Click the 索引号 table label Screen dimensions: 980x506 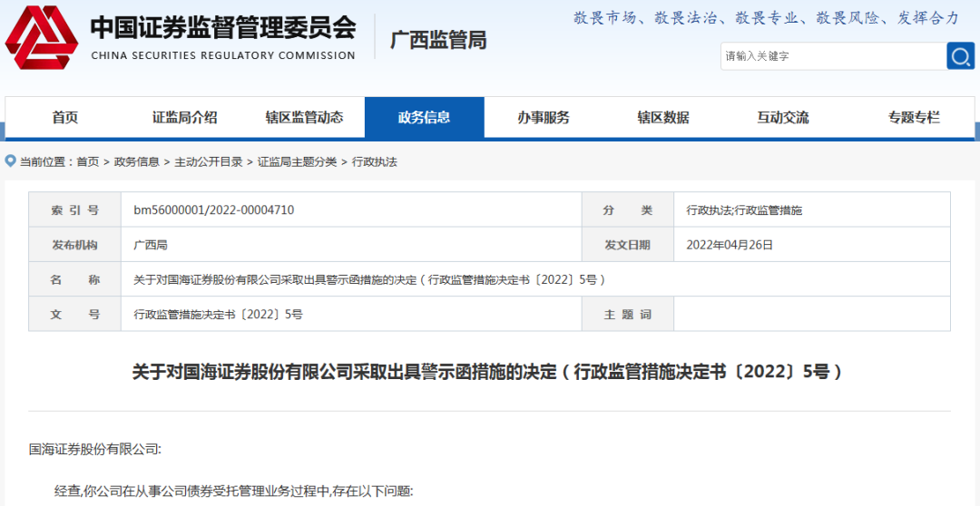click(75, 210)
